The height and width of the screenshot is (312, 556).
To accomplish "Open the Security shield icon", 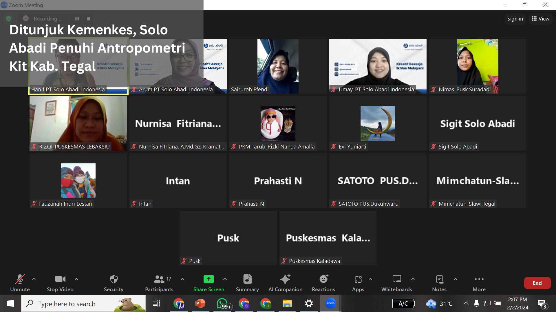I will pos(114,279).
